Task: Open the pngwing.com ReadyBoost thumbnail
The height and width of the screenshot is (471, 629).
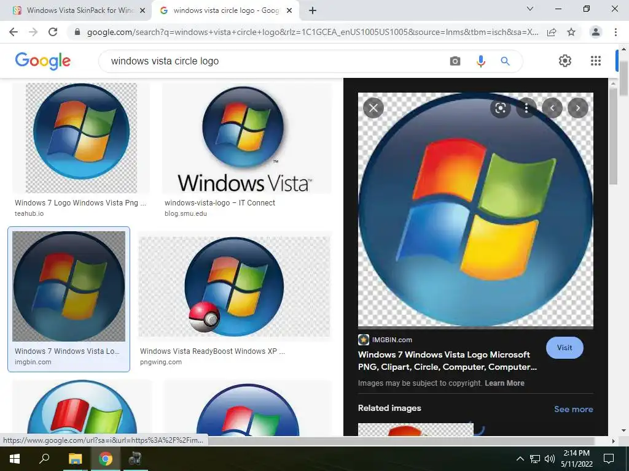Action: pos(235,286)
